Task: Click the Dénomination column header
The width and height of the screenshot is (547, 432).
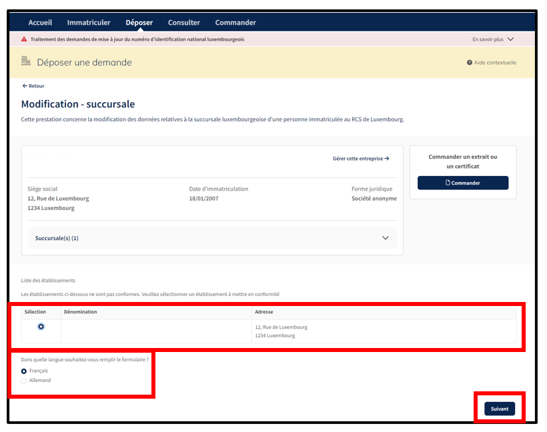Action: 80,312
